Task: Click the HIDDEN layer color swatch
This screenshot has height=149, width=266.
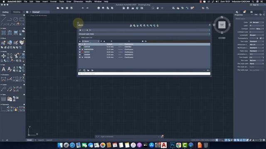Action: [x=82, y=55]
